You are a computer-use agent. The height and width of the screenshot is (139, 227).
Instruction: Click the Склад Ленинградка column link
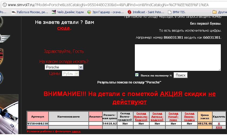[x=189, y=117]
